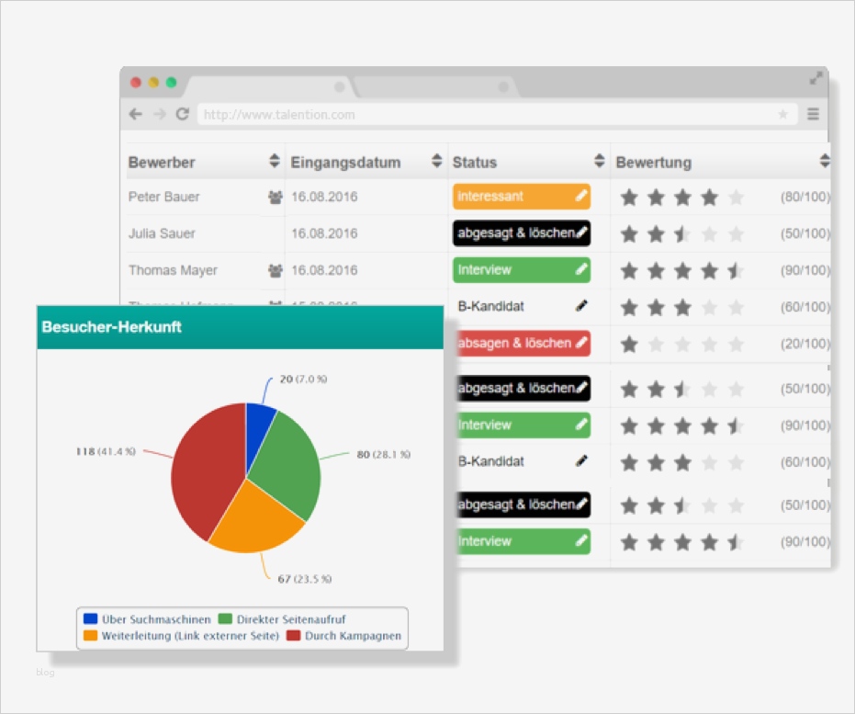Click the 20 (7.0 %) pie label
The width and height of the screenshot is (855, 714).
coord(303,379)
